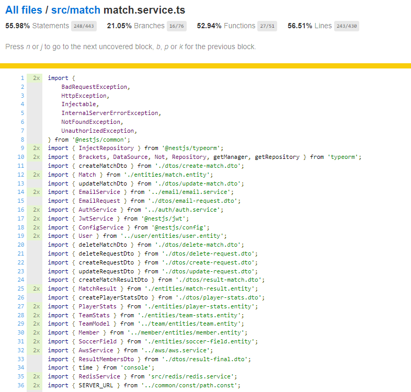Viewport: 411px width, 392px height.
Task: Click line number 9 anchor
Action: (22, 148)
